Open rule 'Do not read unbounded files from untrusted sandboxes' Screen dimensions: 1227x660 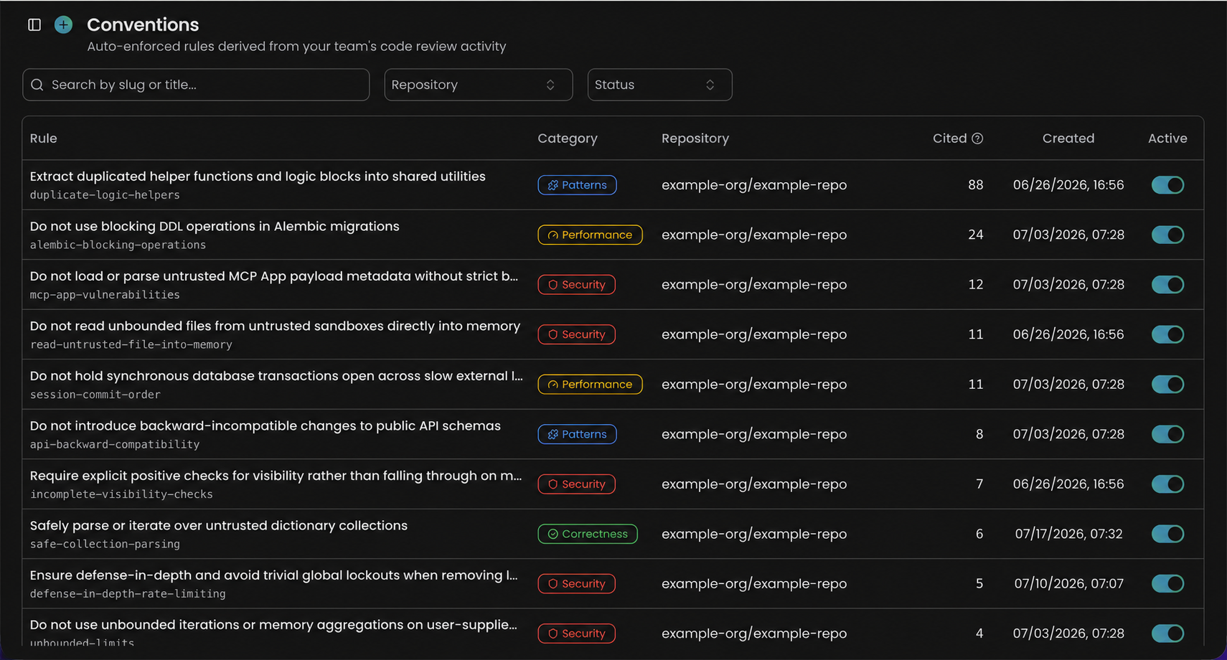[275, 326]
